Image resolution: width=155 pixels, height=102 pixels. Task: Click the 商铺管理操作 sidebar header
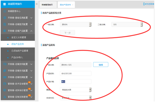click(x=18, y=4)
